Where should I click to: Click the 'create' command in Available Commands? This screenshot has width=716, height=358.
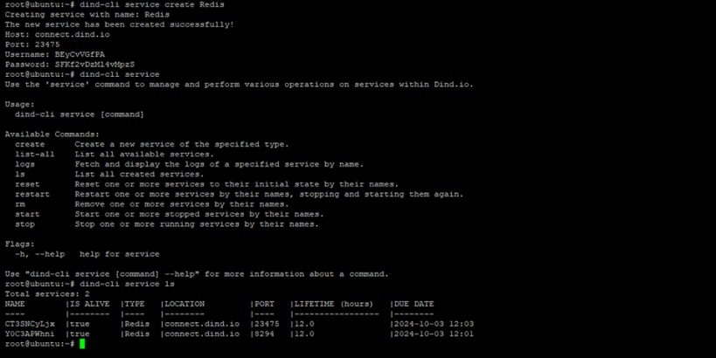tap(30, 144)
